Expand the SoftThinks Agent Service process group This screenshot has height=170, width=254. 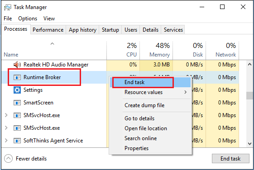(x=6, y=141)
